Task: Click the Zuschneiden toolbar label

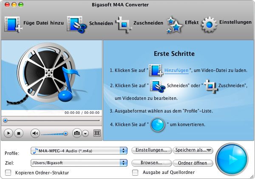Action: pos(148,23)
